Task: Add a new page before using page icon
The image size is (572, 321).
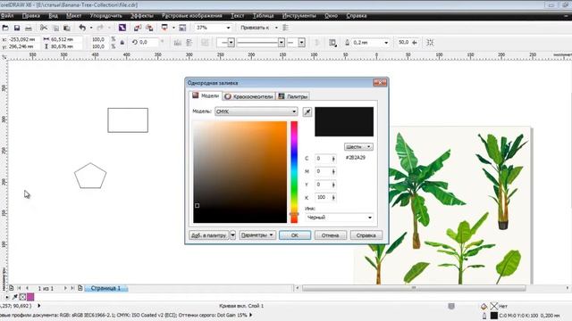Action: point(12,288)
